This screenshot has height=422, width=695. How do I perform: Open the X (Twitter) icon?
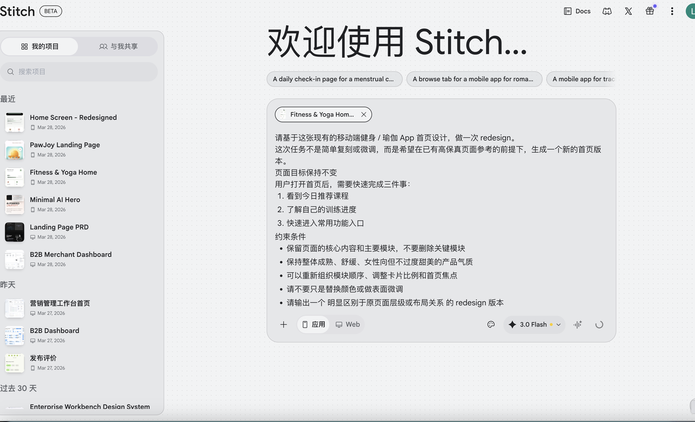point(628,11)
